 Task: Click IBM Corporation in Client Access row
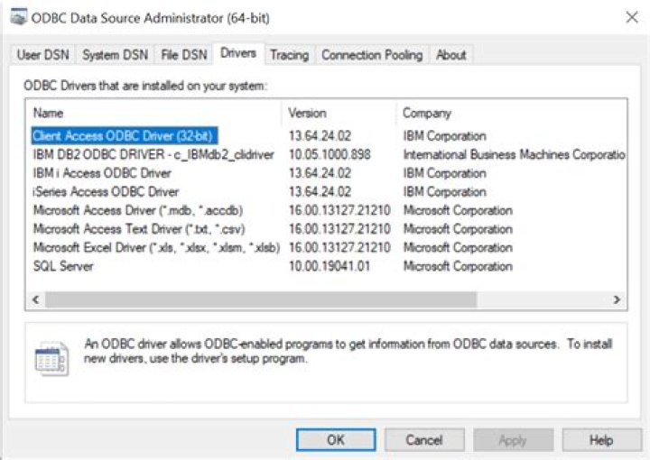coord(444,136)
